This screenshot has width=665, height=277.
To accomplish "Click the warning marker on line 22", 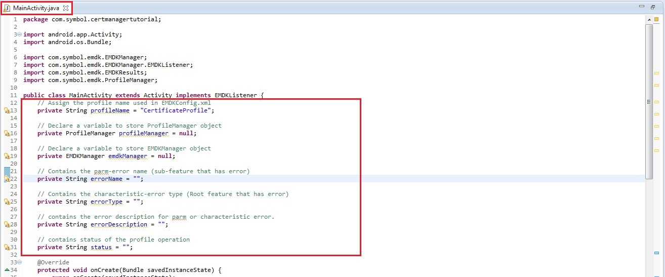I will tap(7, 179).
